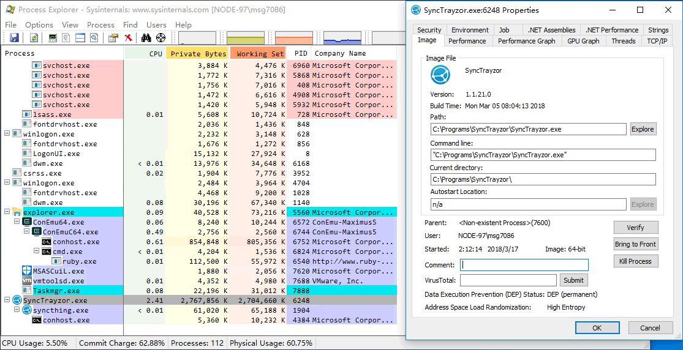Viewport: 683px width, 350px height.
Task: Click the LogonUI.exe process icon
Action: pos(27,154)
